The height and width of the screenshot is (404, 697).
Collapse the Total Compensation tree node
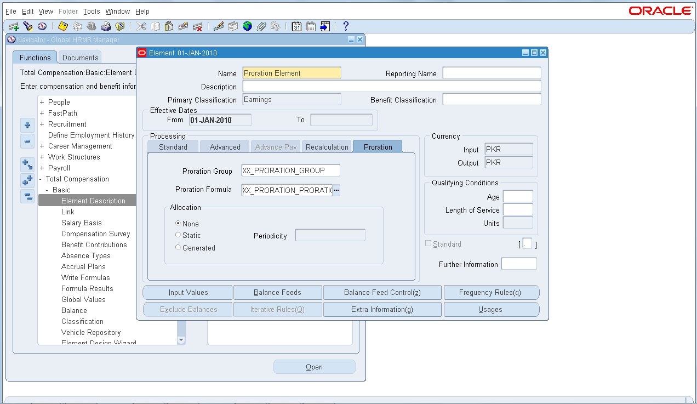point(41,179)
